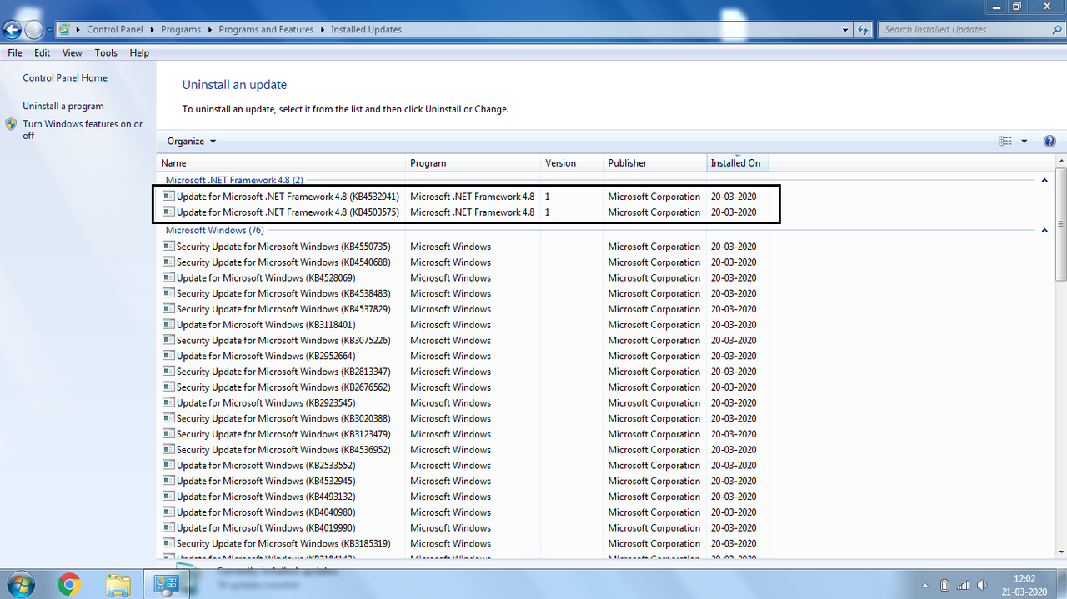The image size is (1067, 599).
Task: Click icon of security update KB4540688
Action: coord(168,262)
